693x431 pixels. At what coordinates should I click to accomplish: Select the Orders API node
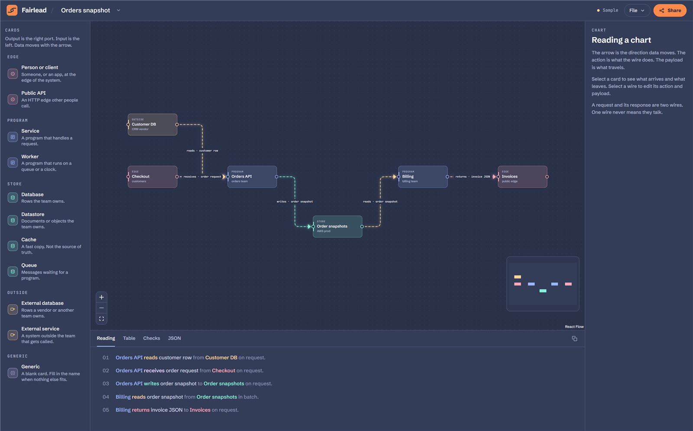tap(252, 177)
